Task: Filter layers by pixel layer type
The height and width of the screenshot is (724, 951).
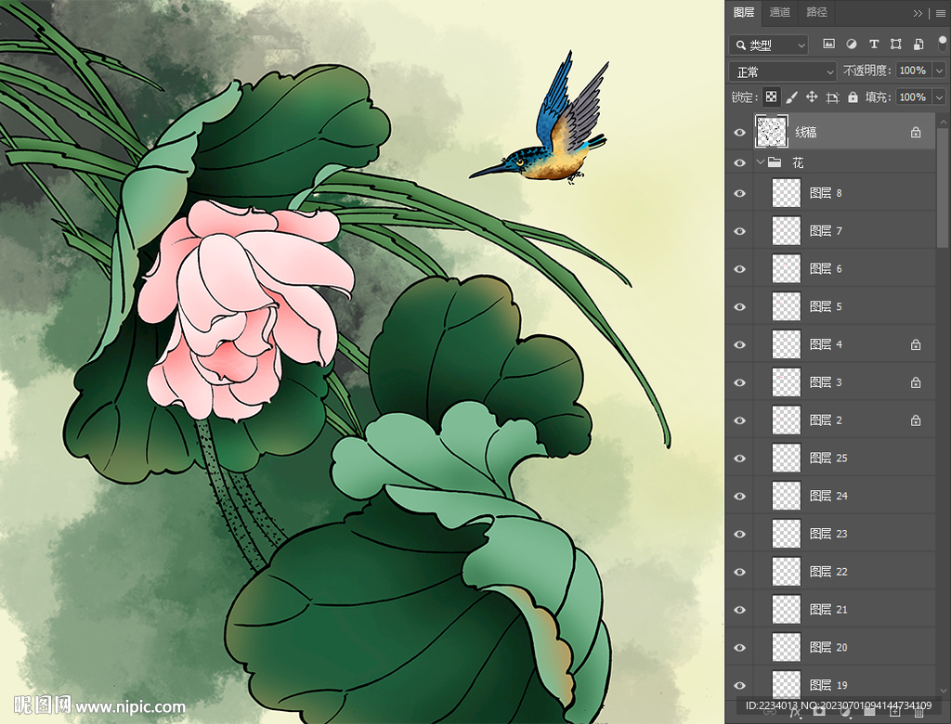Action: coord(828,44)
